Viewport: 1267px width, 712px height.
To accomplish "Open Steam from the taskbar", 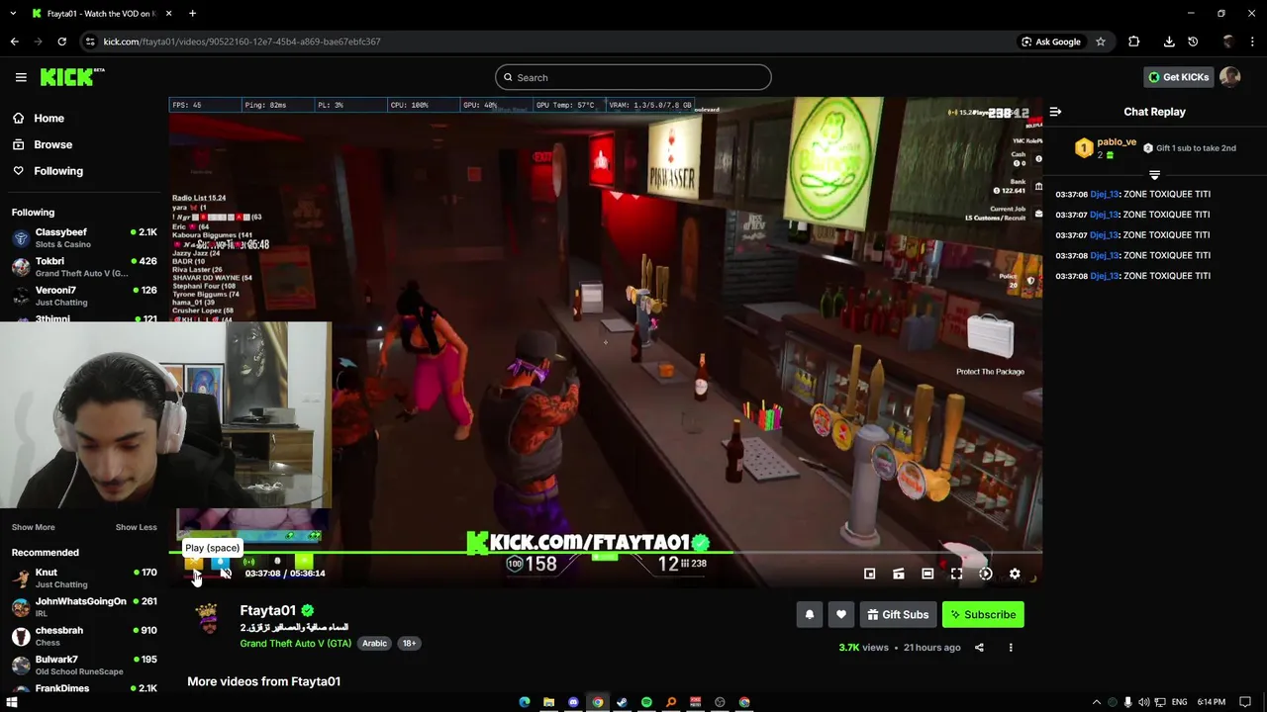I will pyautogui.click(x=622, y=702).
